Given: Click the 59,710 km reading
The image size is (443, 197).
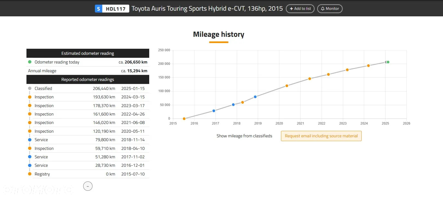Looking at the screenshot, I should pos(105,148).
